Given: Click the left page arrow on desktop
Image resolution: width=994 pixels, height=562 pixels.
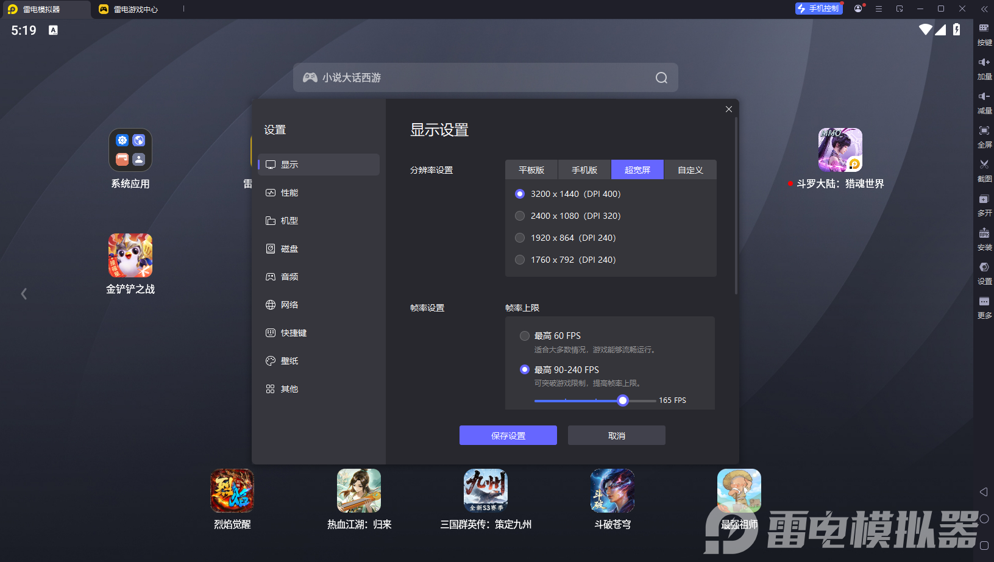Looking at the screenshot, I should pos(24,294).
